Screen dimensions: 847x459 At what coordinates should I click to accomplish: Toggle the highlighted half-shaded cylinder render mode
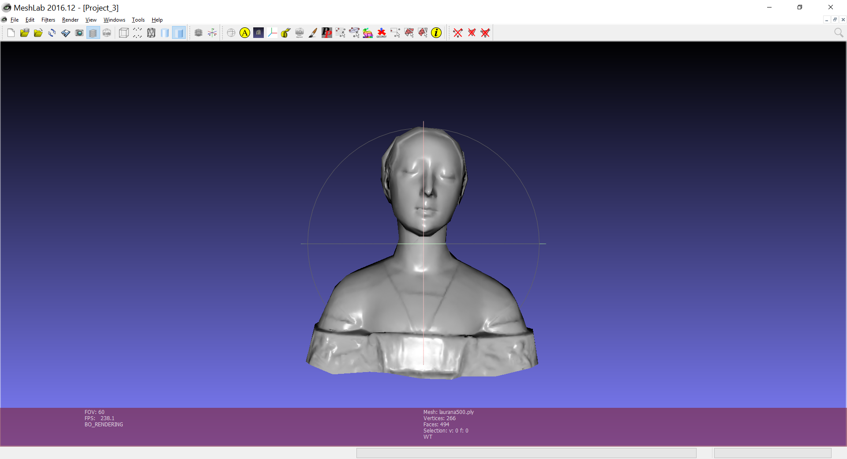[179, 33]
